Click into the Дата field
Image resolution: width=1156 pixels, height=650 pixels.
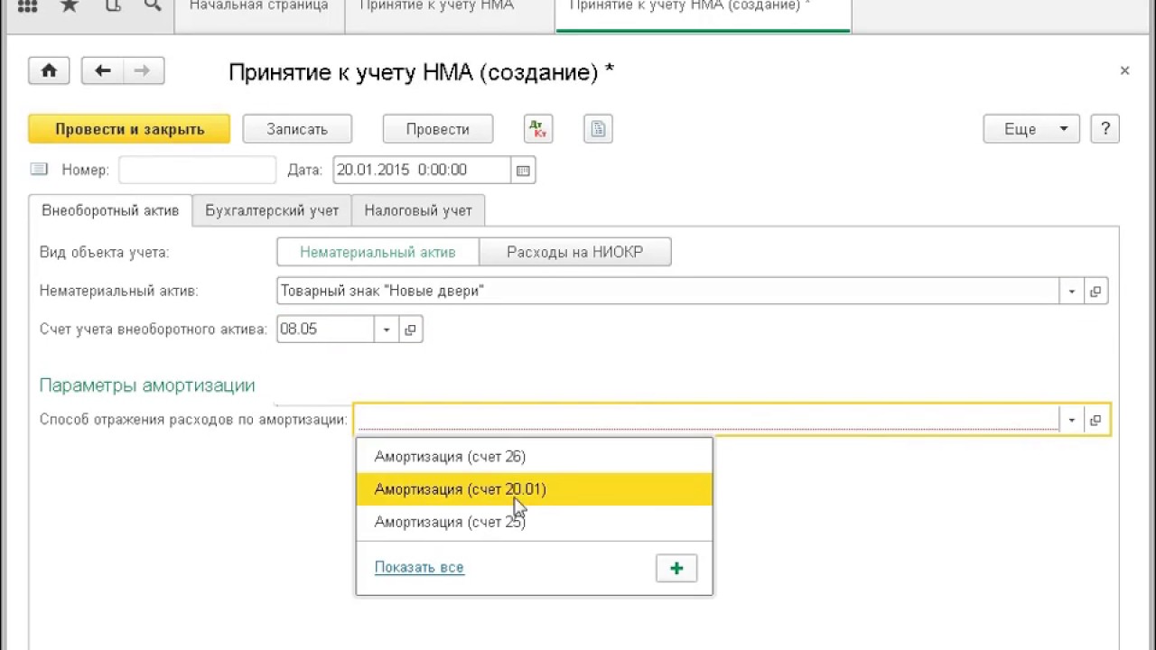click(422, 170)
